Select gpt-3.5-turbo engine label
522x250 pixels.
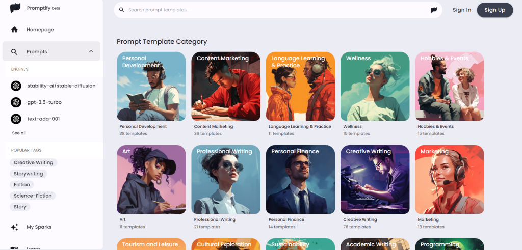(44, 102)
